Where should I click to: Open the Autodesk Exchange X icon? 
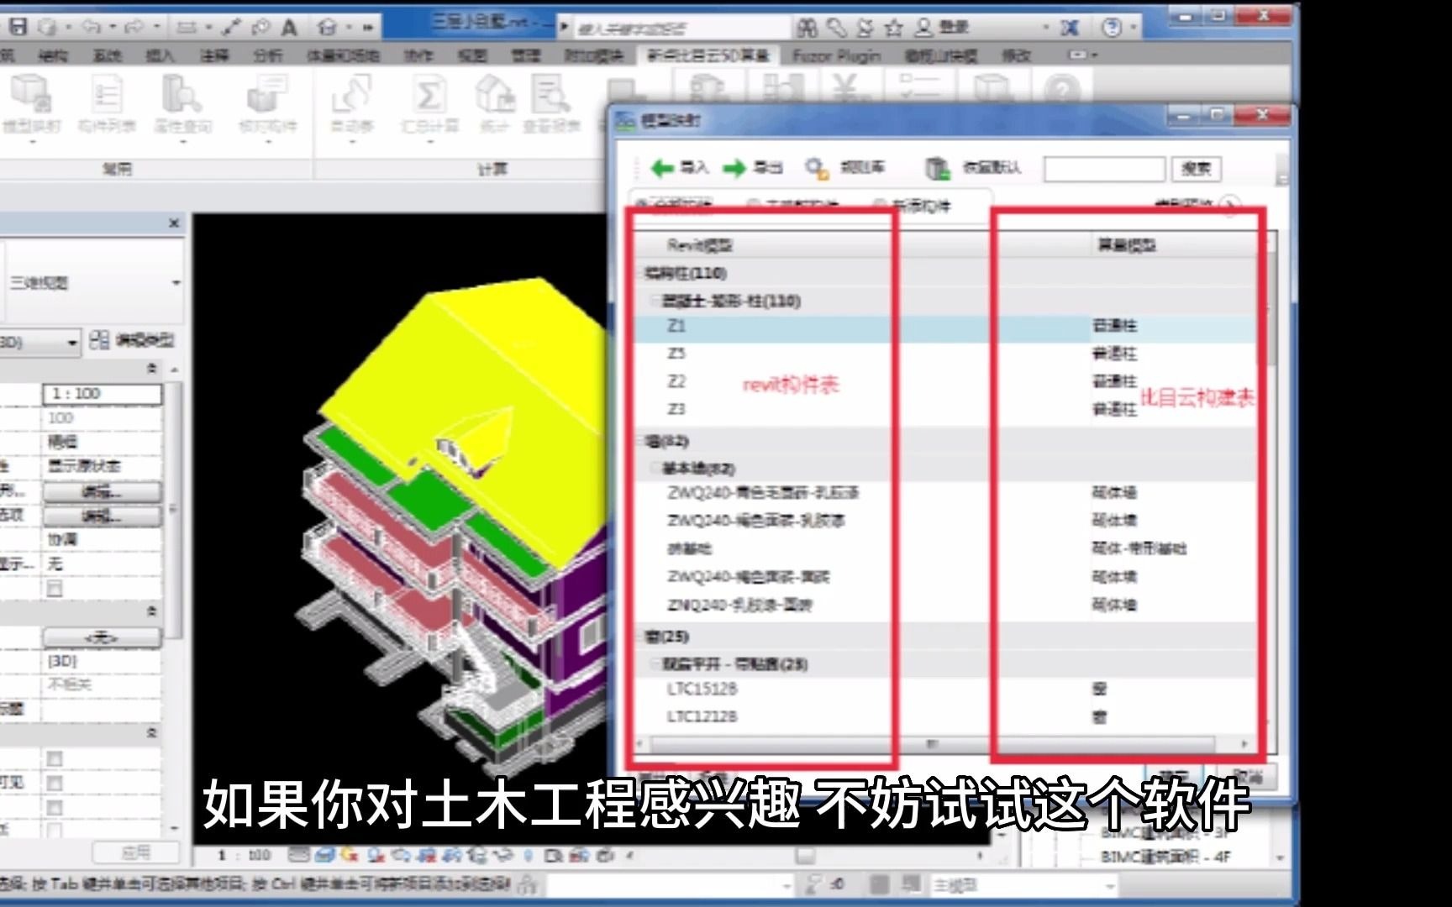(1070, 28)
